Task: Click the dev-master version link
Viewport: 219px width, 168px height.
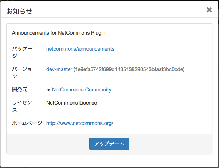Action: (x=59, y=69)
